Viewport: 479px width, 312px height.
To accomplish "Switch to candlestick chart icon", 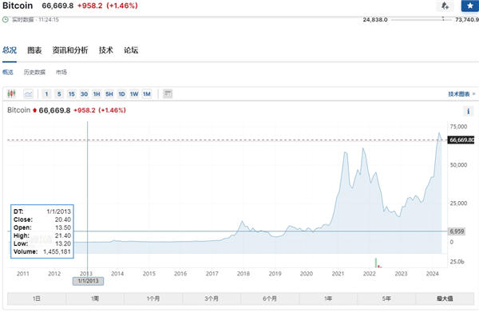I will click(x=12, y=93).
